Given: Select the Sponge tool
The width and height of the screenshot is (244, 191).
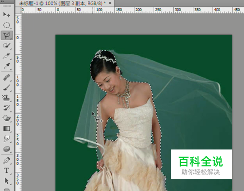Looking at the screenshot, I should [x=7, y=149].
